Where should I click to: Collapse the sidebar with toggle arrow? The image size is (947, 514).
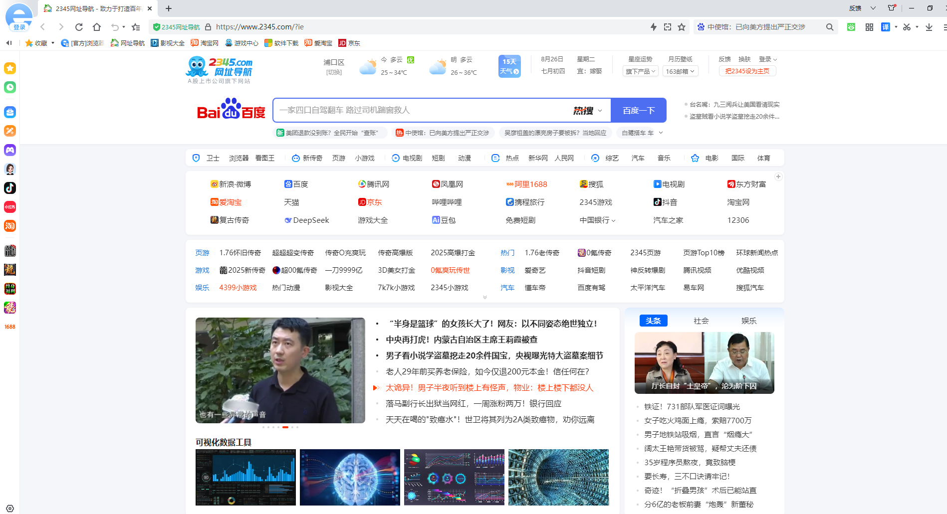click(9, 43)
